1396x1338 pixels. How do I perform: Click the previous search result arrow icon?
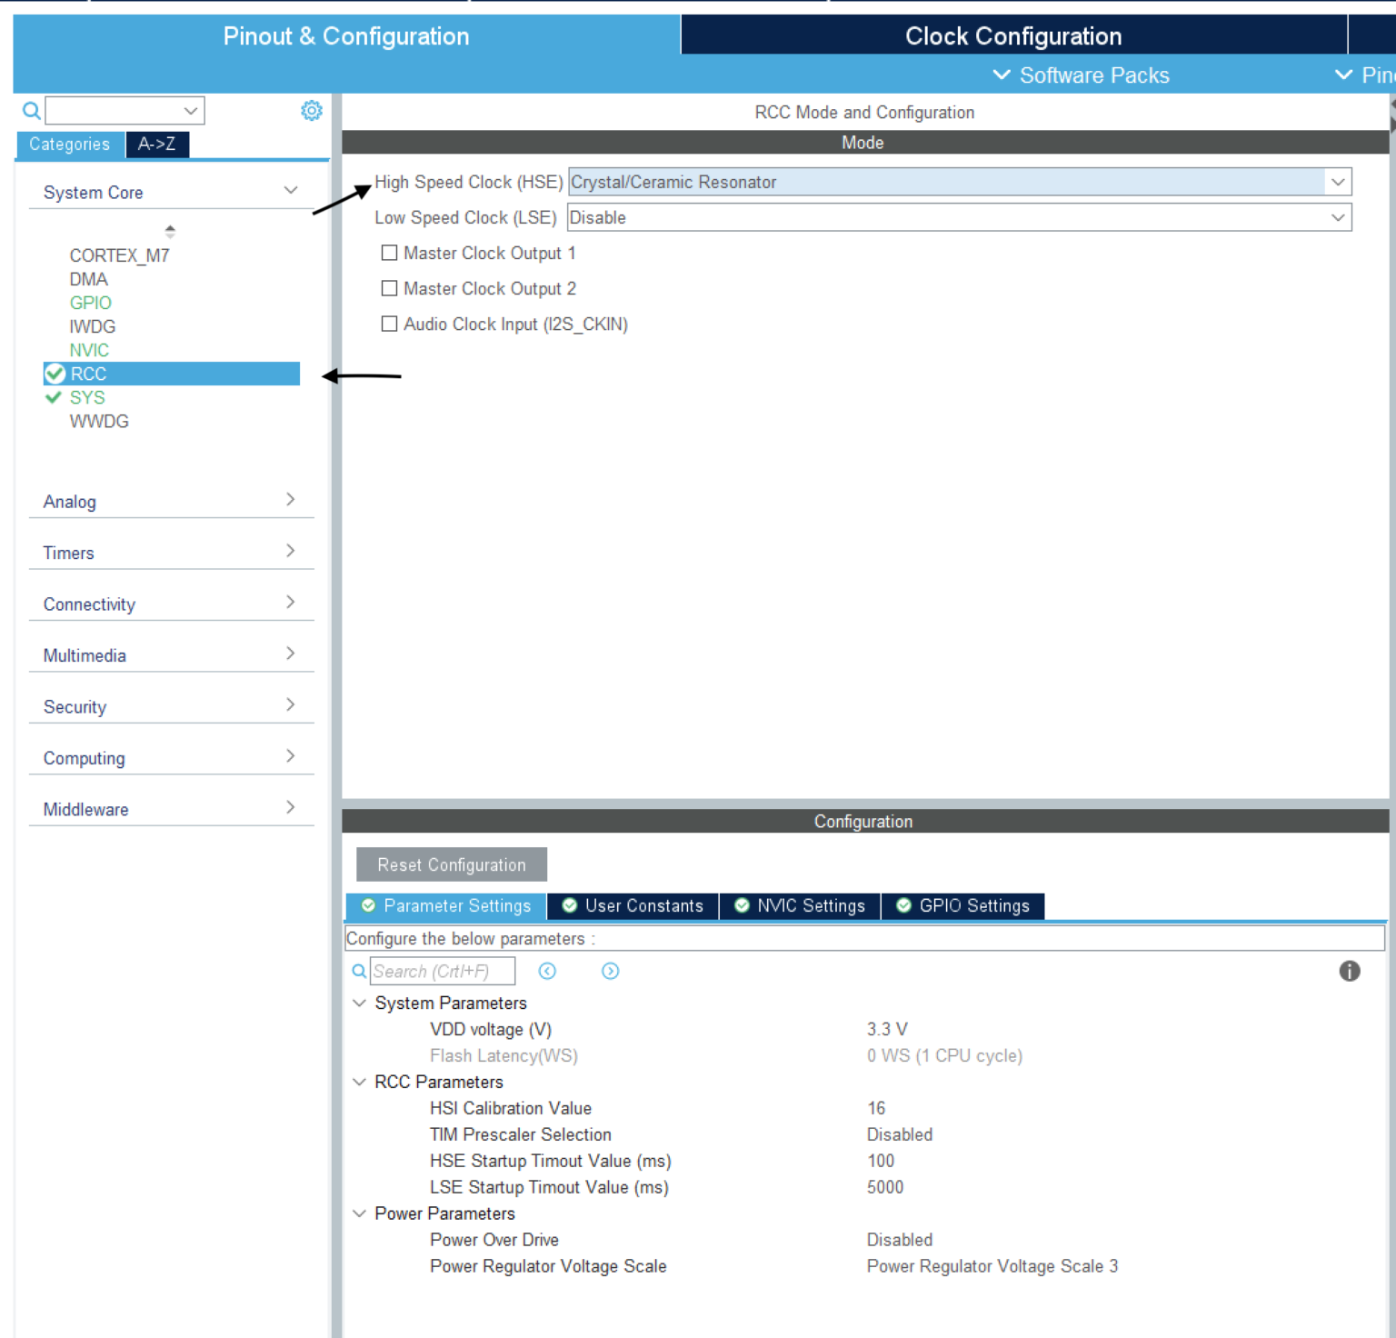(x=547, y=971)
